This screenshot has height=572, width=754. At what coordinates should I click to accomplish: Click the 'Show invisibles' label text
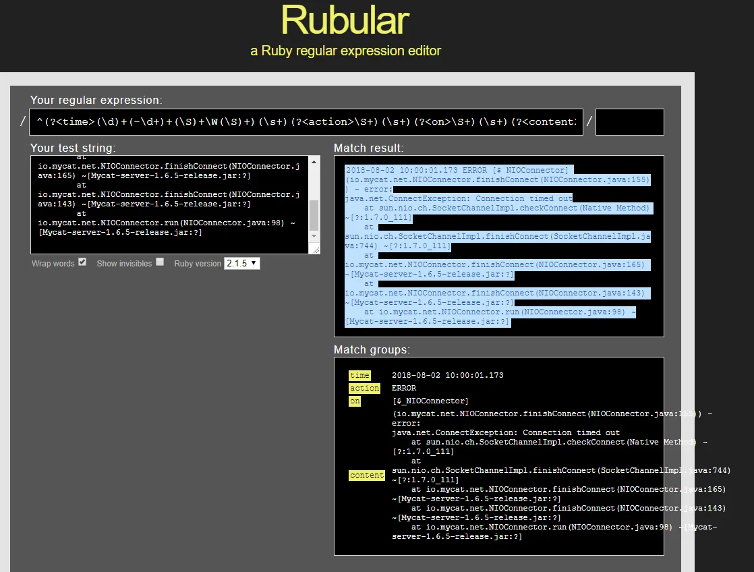click(x=124, y=264)
